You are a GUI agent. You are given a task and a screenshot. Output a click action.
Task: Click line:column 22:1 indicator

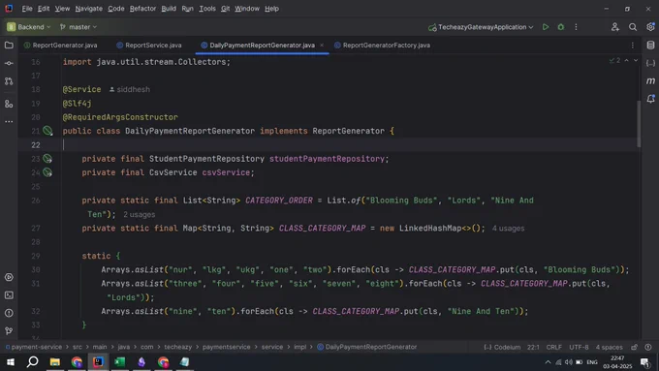[533, 347]
